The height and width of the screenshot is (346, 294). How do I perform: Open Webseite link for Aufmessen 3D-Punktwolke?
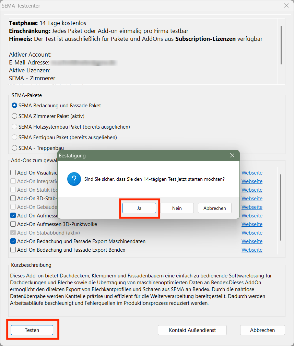coord(252,224)
